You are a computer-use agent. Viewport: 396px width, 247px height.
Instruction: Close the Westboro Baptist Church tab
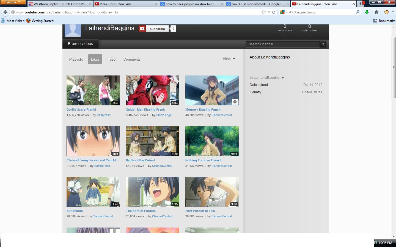point(90,4)
